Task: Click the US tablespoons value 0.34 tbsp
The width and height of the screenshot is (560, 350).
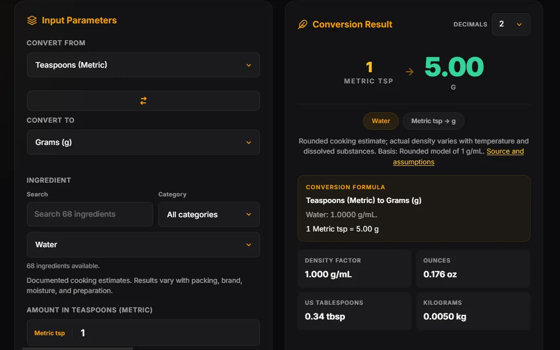Action: click(325, 316)
